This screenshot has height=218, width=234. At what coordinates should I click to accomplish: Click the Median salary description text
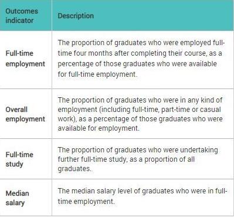coord(143,196)
